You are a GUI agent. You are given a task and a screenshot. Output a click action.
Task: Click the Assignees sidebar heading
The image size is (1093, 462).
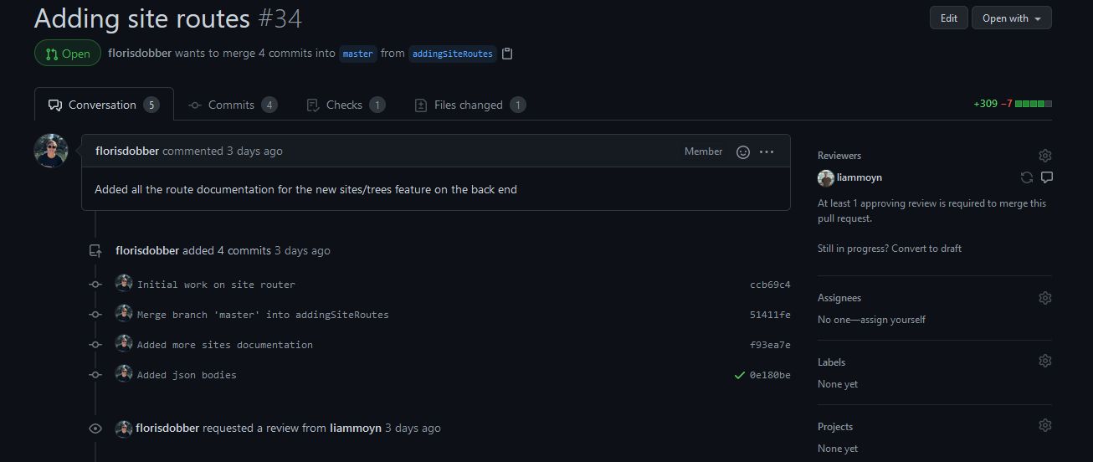[839, 298]
